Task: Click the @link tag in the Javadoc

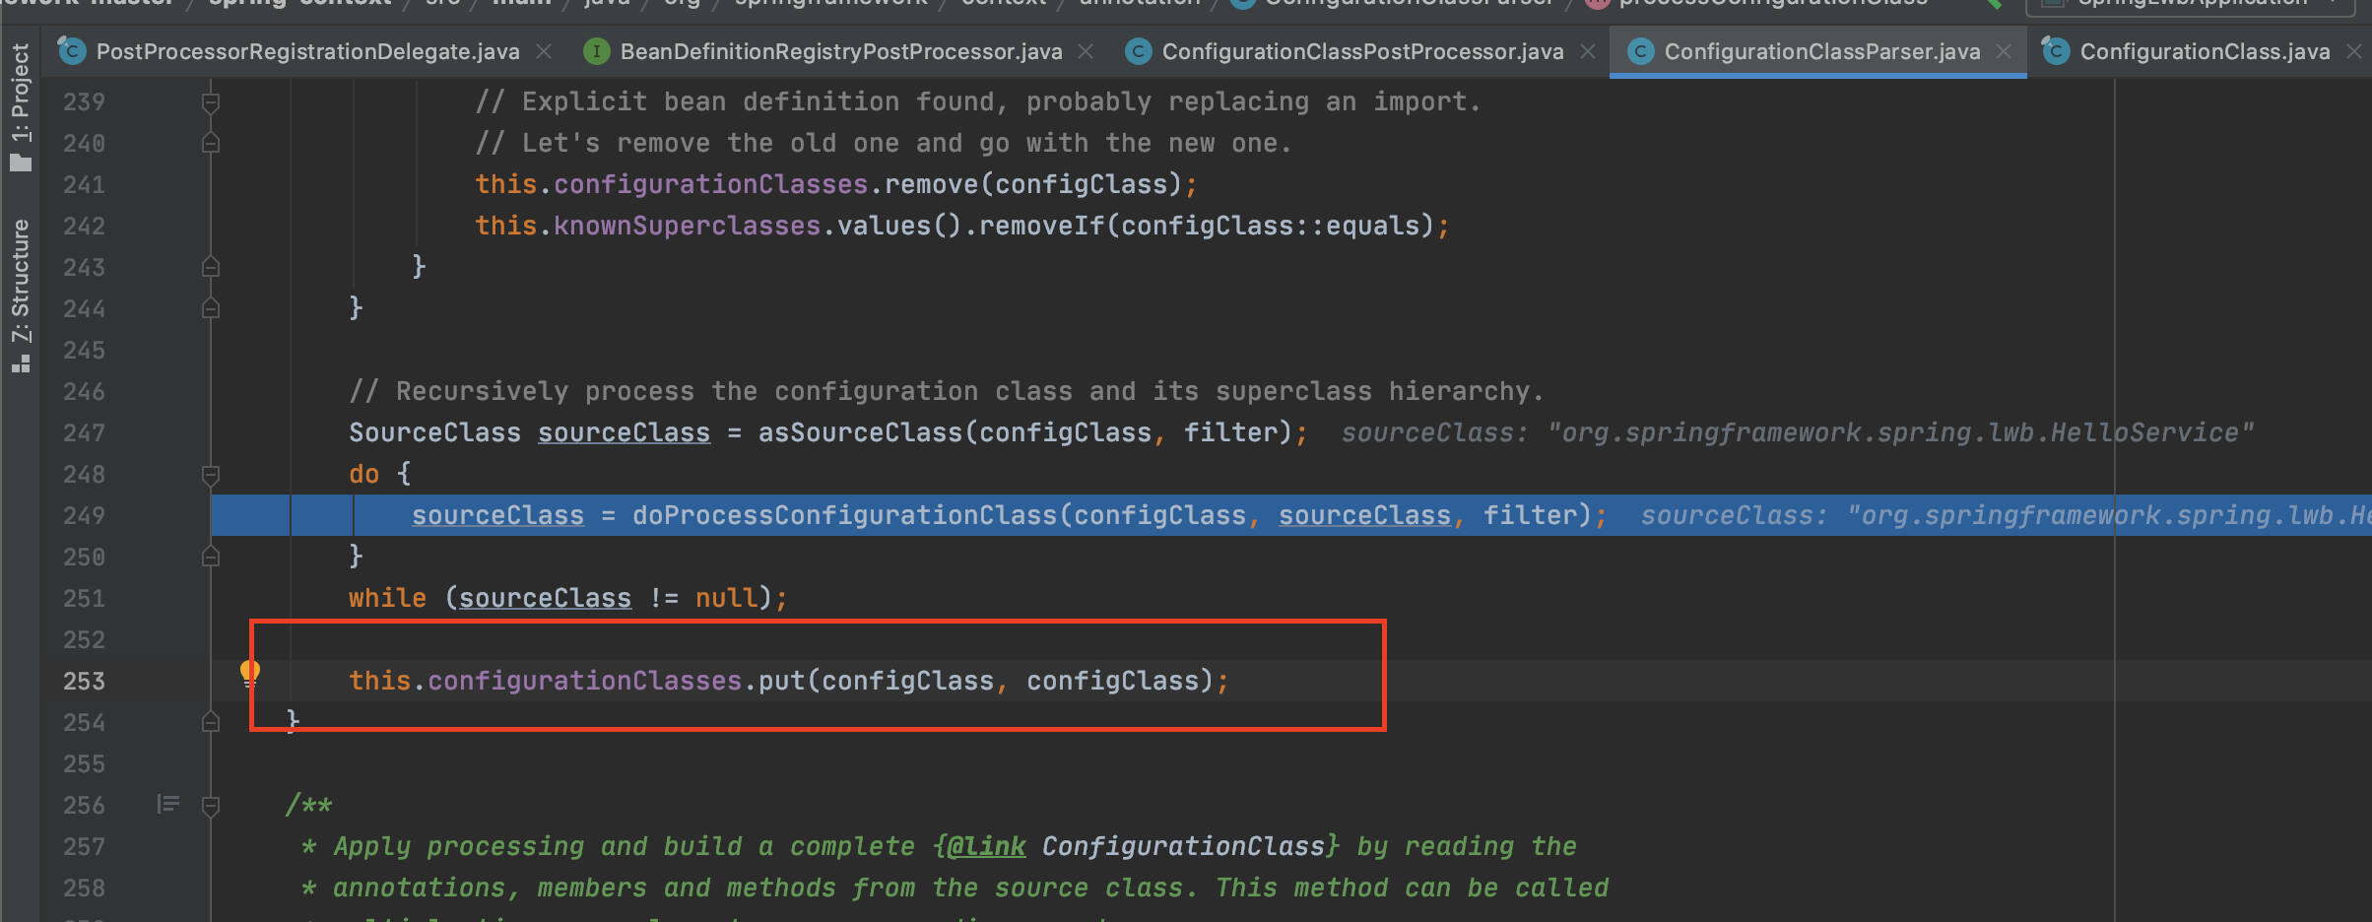Action: [x=986, y=846]
